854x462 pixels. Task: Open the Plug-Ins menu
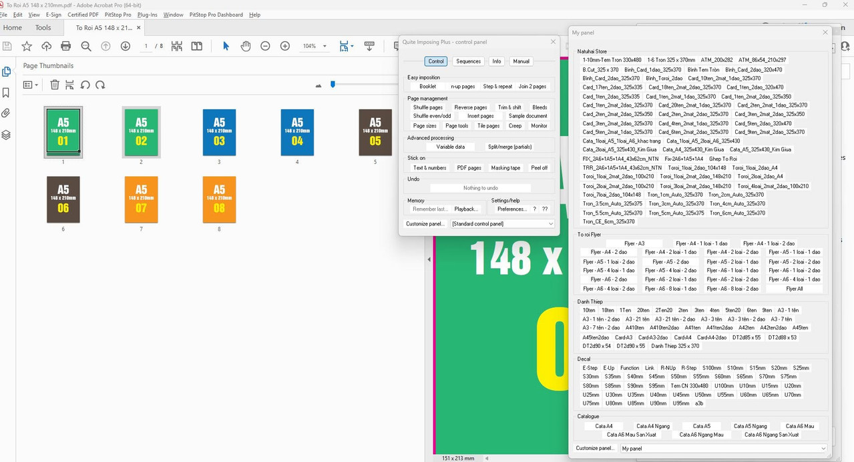(148, 15)
